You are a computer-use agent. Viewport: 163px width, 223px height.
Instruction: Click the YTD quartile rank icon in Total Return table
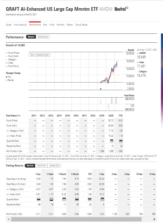point(121,141)
